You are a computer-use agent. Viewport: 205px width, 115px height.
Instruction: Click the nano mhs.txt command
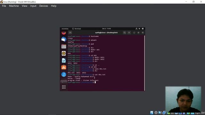pyautogui.click(x=100, y=69)
